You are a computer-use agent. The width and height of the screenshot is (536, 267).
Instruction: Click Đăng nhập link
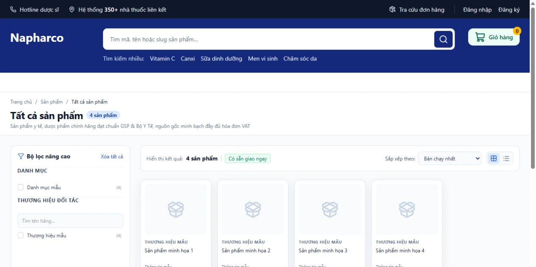point(477,9)
